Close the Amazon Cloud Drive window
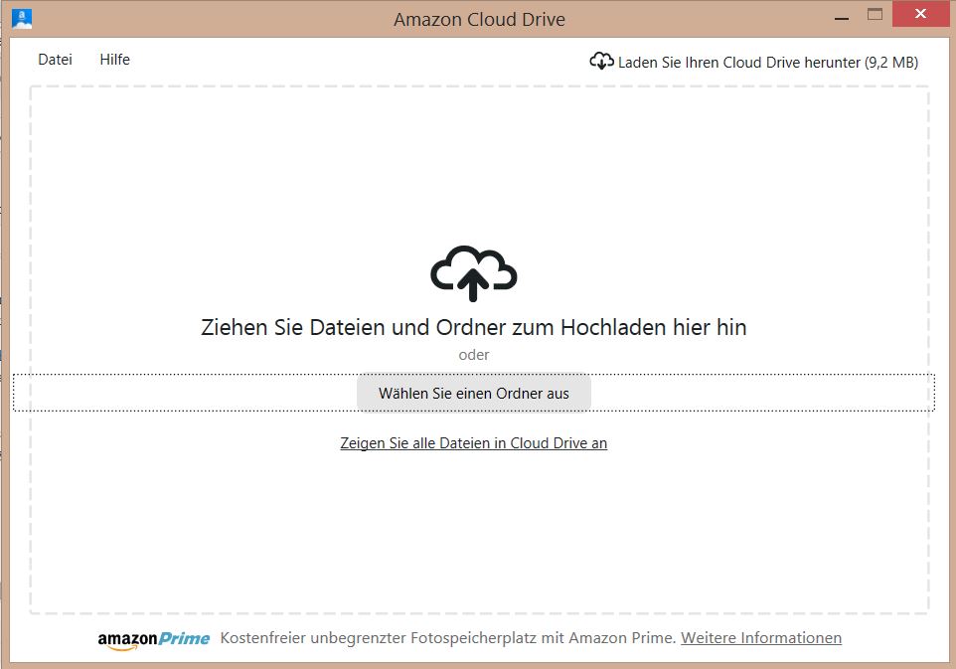The width and height of the screenshot is (956, 669). 920,13
